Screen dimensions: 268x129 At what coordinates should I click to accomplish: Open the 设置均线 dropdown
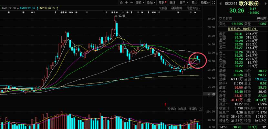tap(194, 8)
